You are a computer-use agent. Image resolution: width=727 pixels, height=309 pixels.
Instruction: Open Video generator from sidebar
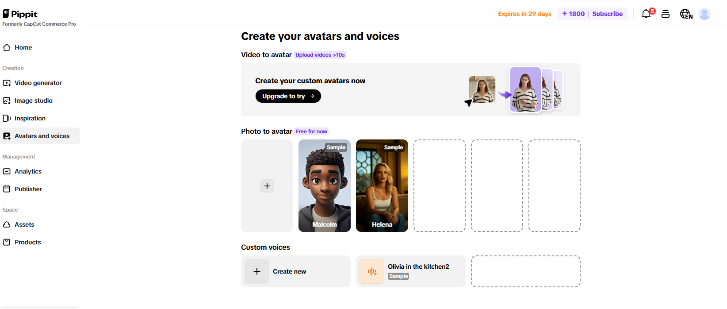[x=38, y=83]
